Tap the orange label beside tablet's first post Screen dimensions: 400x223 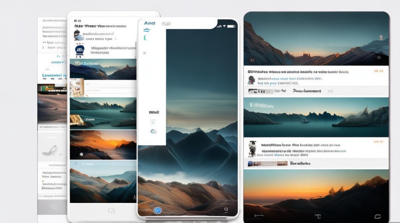pyautogui.click(x=379, y=71)
